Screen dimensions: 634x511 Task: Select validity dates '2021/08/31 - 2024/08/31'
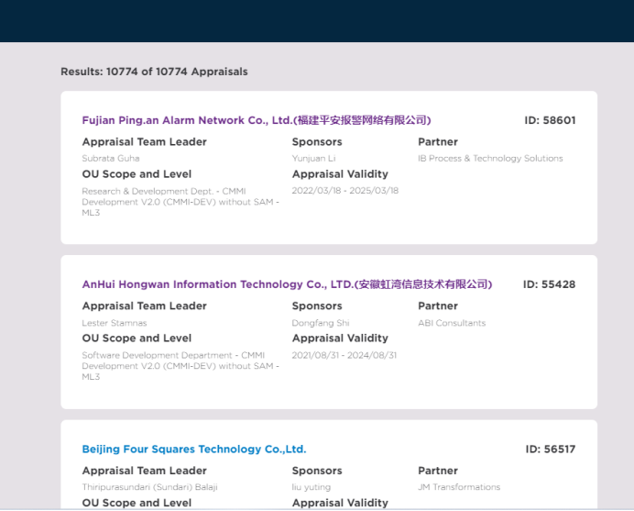(344, 355)
